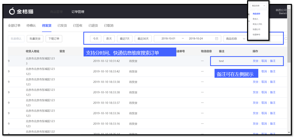This screenshot has height=137, width=295.
Task: Open the 已发货 tab
Action: [62, 25]
